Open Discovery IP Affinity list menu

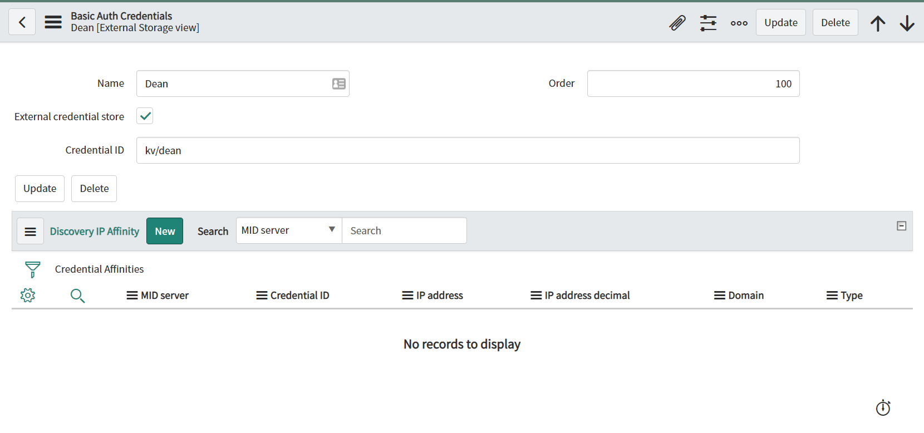[31, 231]
